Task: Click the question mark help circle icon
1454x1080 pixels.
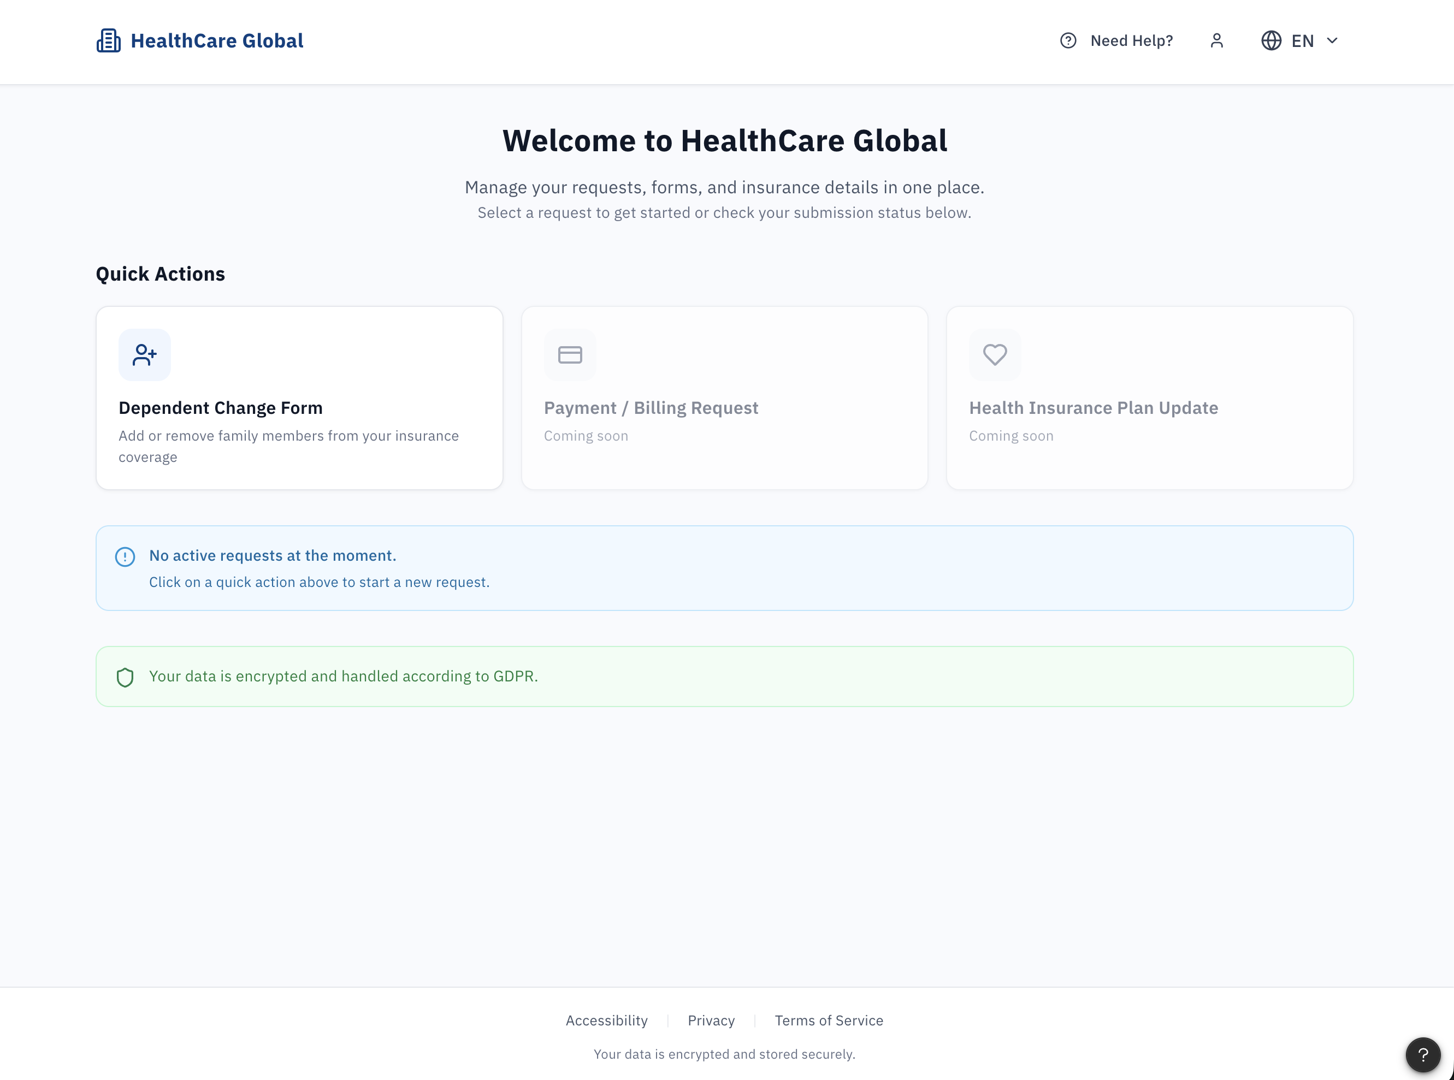Action: (x=1067, y=40)
